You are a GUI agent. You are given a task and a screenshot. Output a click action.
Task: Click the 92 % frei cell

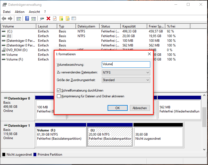pyautogui.click(x=171, y=31)
